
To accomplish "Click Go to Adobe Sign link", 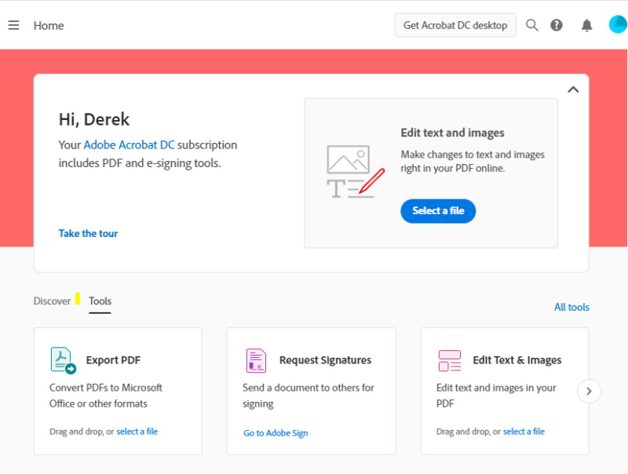I will [276, 432].
